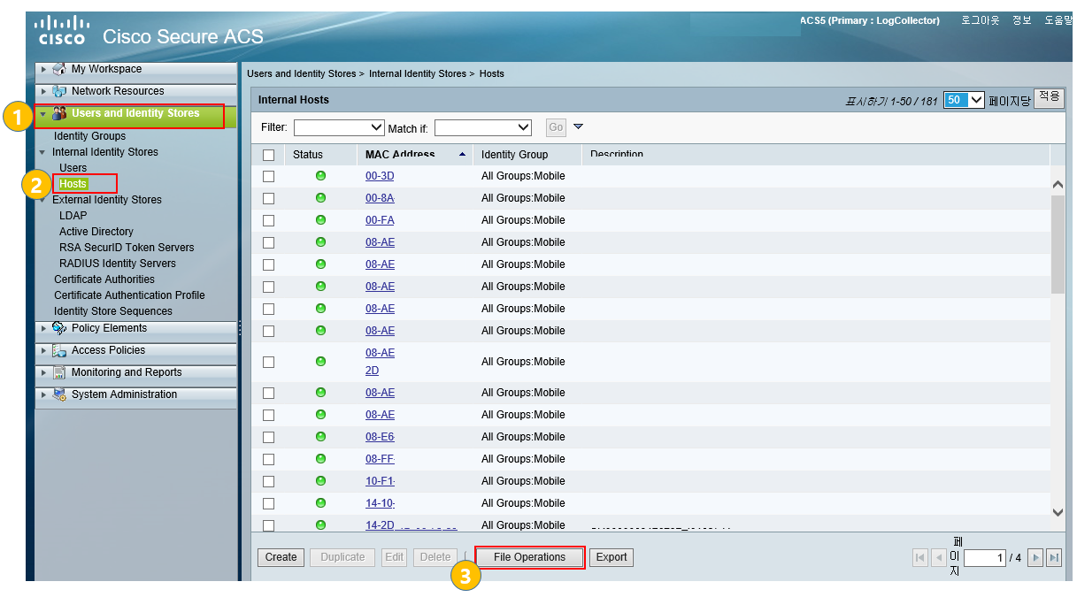This screenshot has width=1077, height=597.
Task: Click the 정보 link in header
Action: coord(1022,20)
